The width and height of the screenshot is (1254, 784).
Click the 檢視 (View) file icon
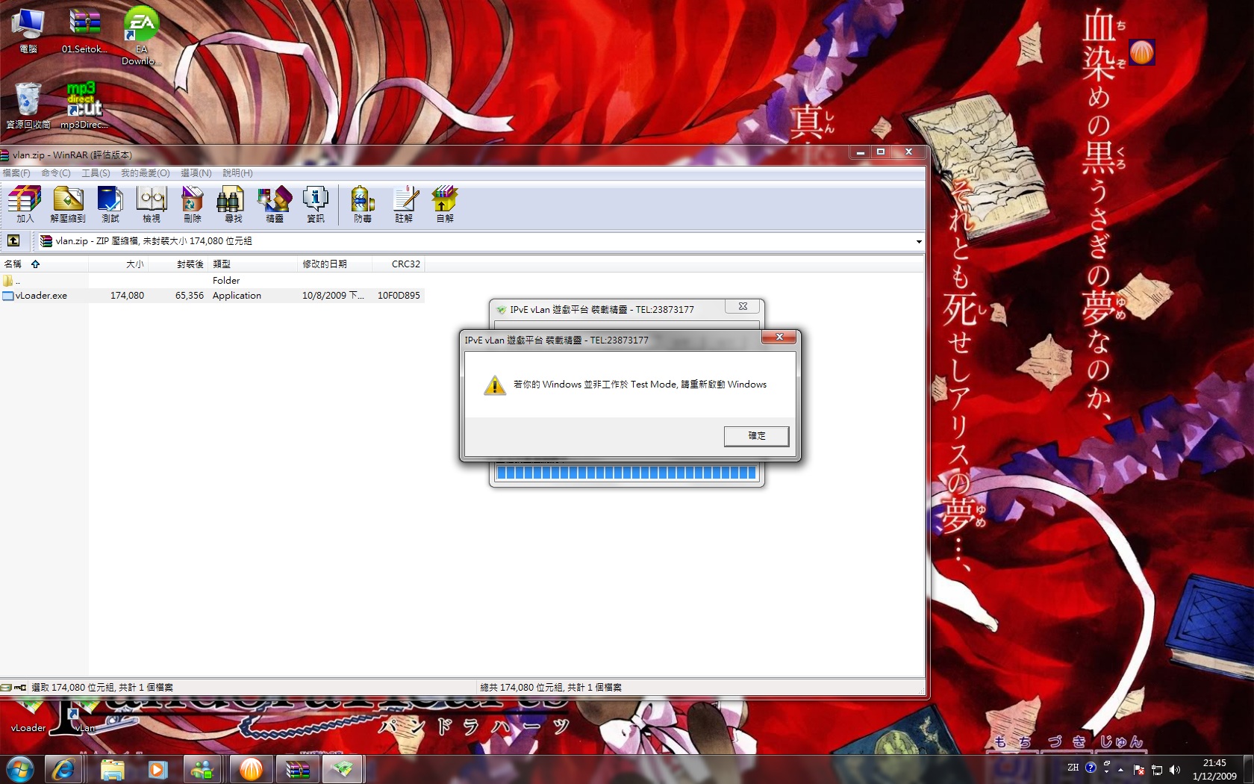point(152,204)
